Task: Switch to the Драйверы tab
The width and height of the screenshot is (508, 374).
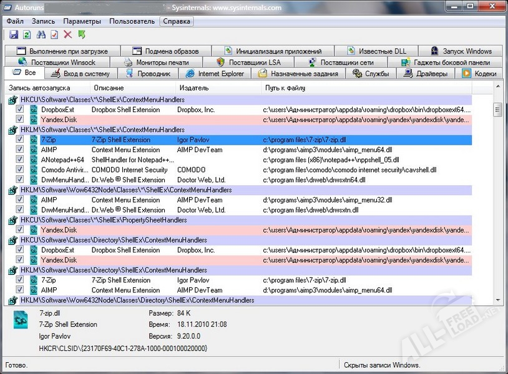Action: pos(426,74)
